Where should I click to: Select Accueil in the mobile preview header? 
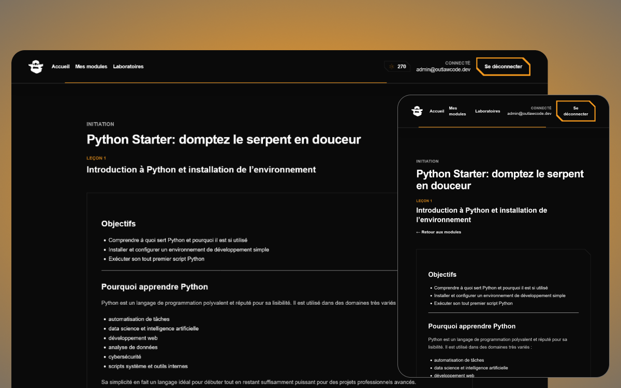point(437,111)
